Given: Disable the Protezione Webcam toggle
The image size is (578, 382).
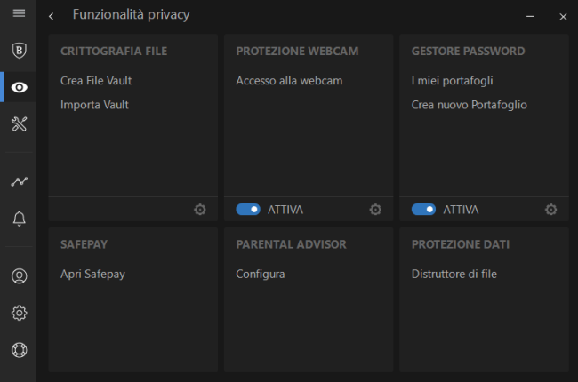Looking at the screenshot, I should click(248, 210).
